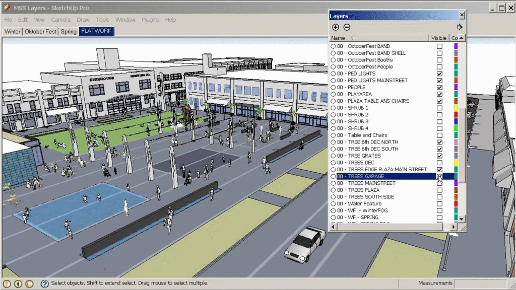This screenshot has height=290, width=516.
Task: Click the Visible column header
Action: [438, 38]
